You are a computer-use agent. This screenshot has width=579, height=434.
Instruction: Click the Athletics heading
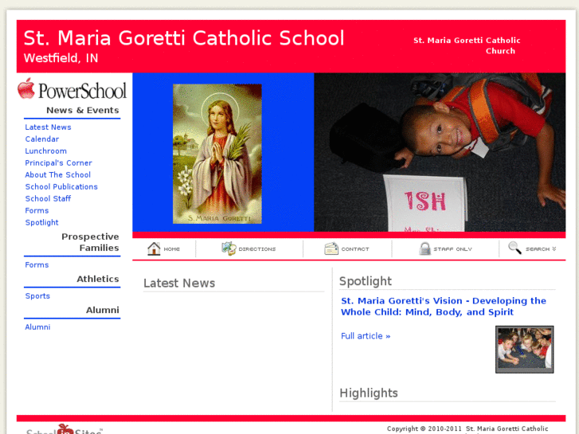tap(98, 279)
